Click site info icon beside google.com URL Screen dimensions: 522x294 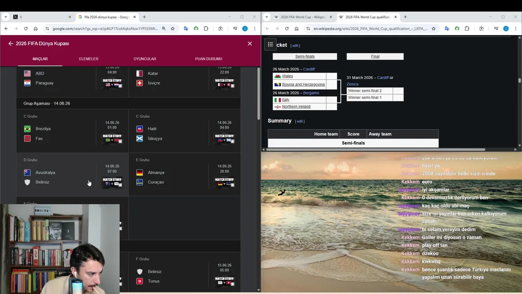coord(47,29)
